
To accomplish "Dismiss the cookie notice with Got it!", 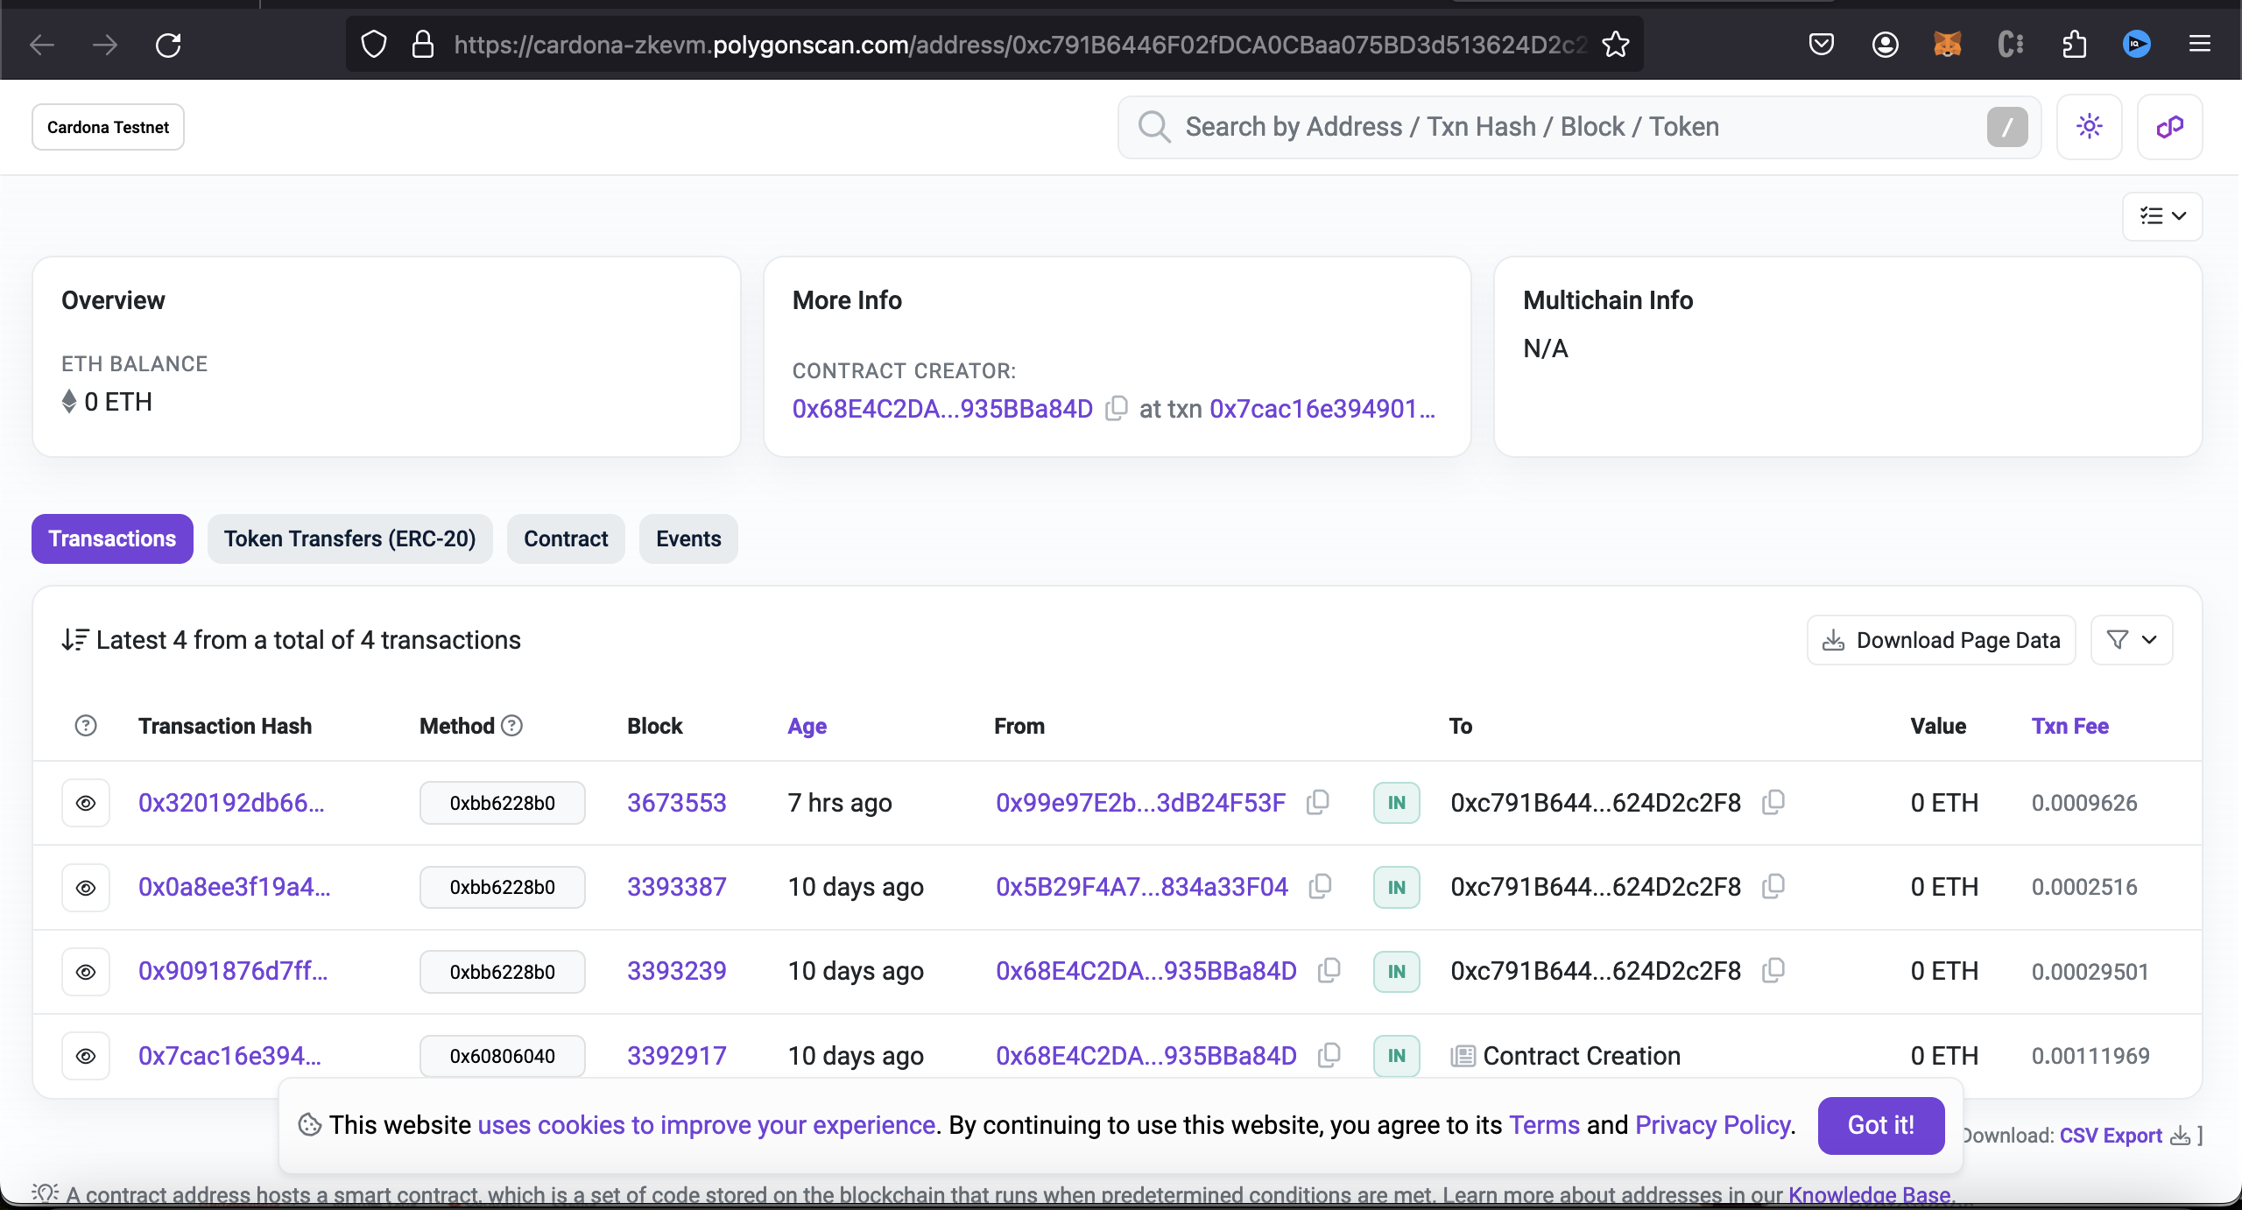I will [1880, 1125].
